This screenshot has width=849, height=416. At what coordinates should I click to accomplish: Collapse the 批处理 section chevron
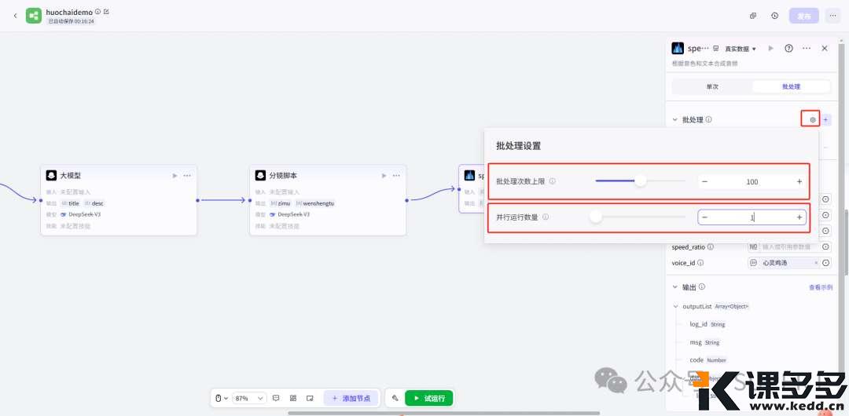(x=674, y=120)
